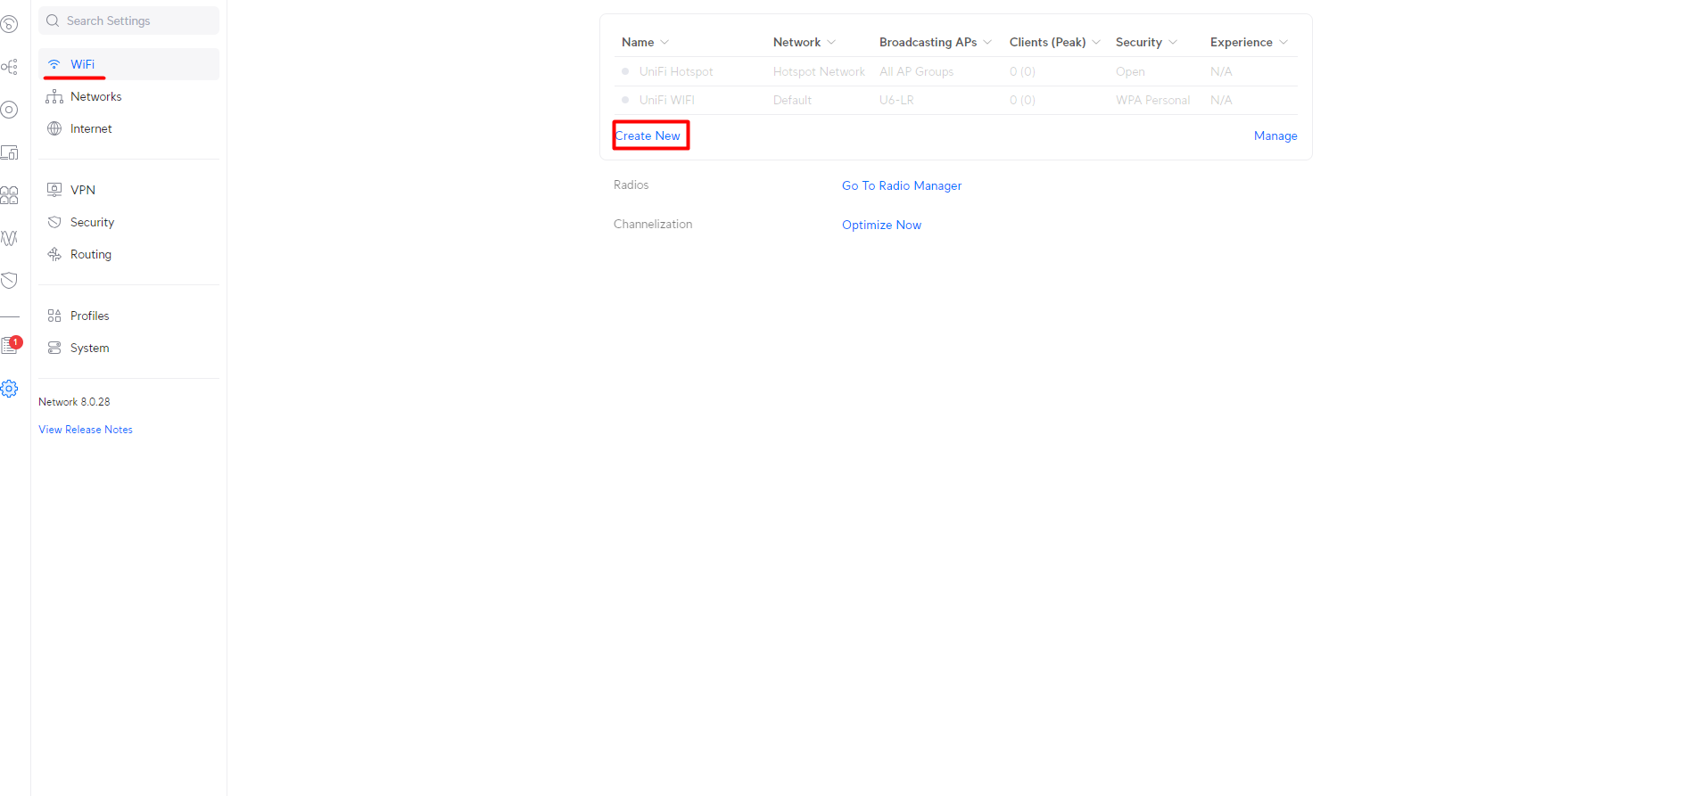Focus the Search Settings field

(x=128, y=21)
